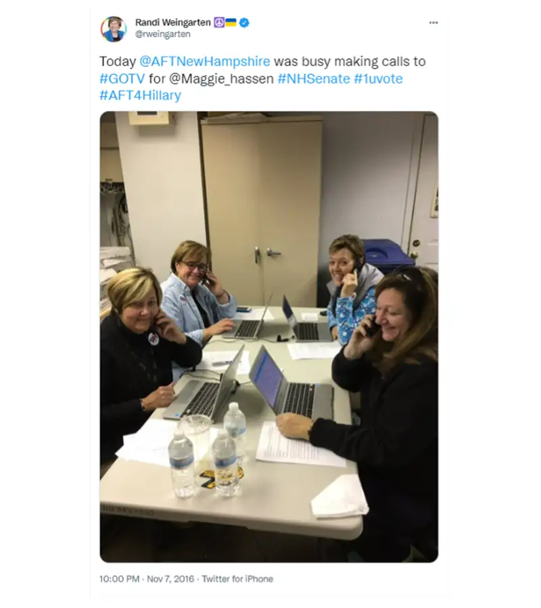Open the #1uvote hashtag
Screen dimensions: 541x608
379,79
